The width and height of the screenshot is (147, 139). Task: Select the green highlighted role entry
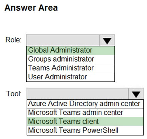click(71, 51)
